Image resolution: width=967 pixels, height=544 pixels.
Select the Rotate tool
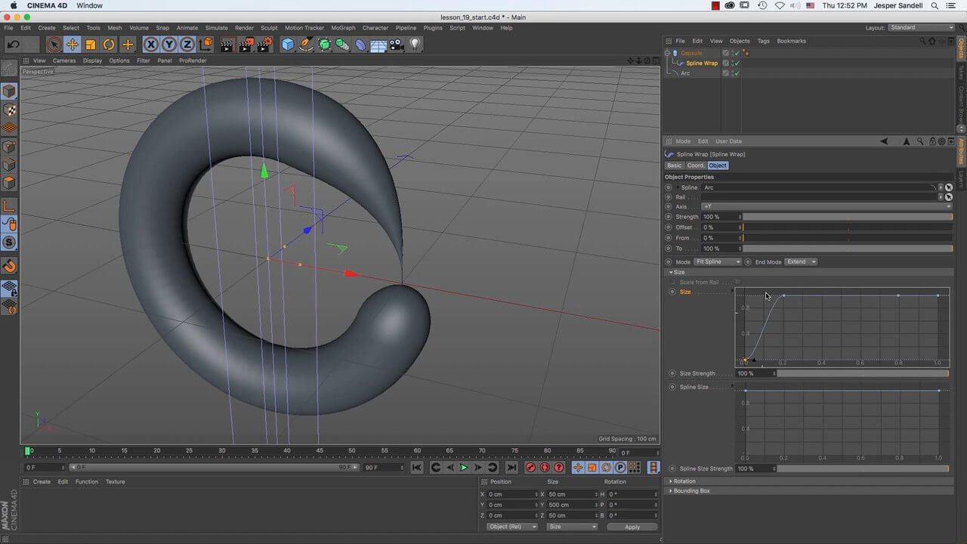pyautogui.click(x=109, y=45)
